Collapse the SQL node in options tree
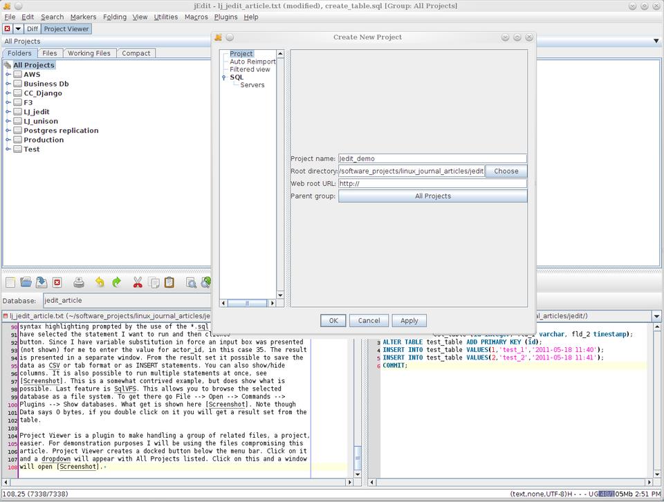 (x=224, y=77)
